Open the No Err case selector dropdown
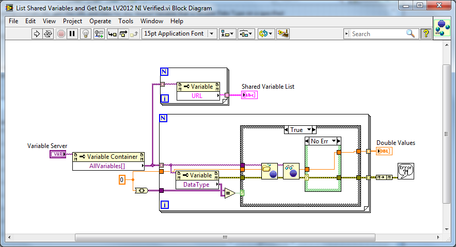The height and width of the screenshot is (247, 456). [334, 141]
